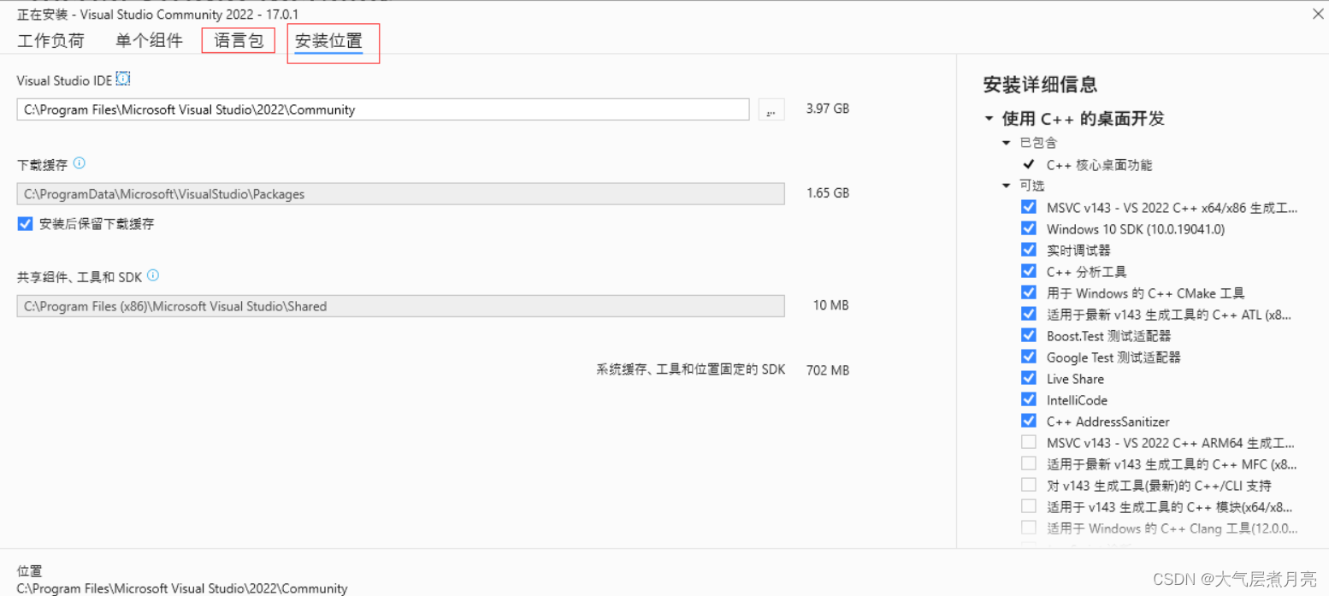Switch to 工作负荷 tab
The image size is (1329, 596).
[x=51, y=40]
